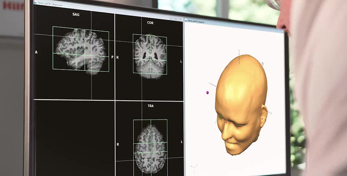Click the 'R' label beside the TRA view

point(118,144)
